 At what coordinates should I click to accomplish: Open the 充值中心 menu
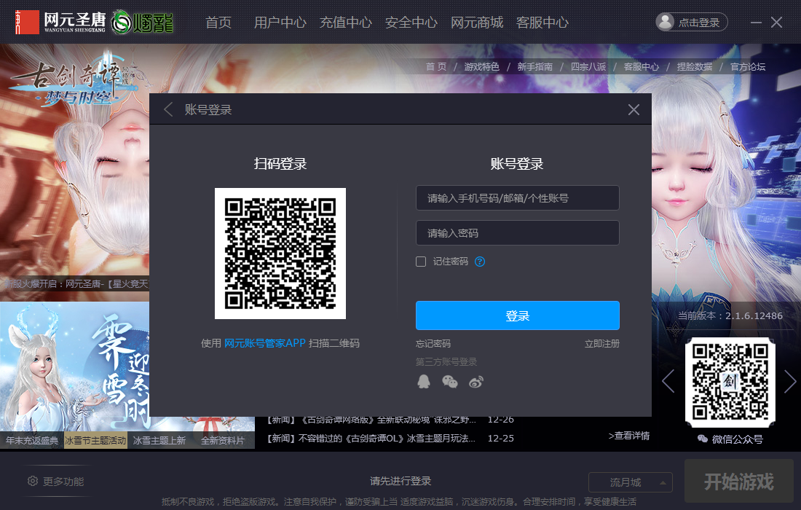345,22
